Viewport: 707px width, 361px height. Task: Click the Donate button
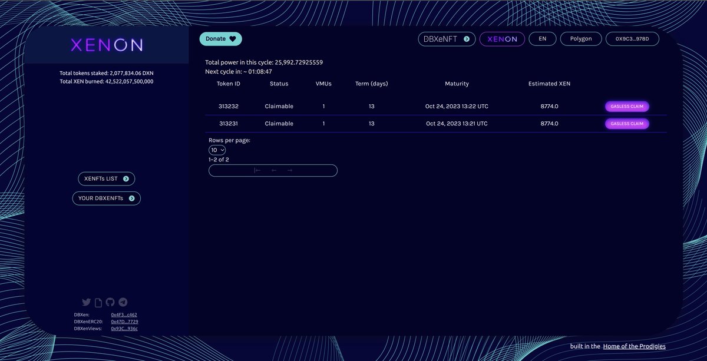tap(220, 38)
